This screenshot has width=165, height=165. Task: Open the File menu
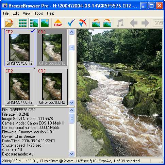(x=6, y=13)
